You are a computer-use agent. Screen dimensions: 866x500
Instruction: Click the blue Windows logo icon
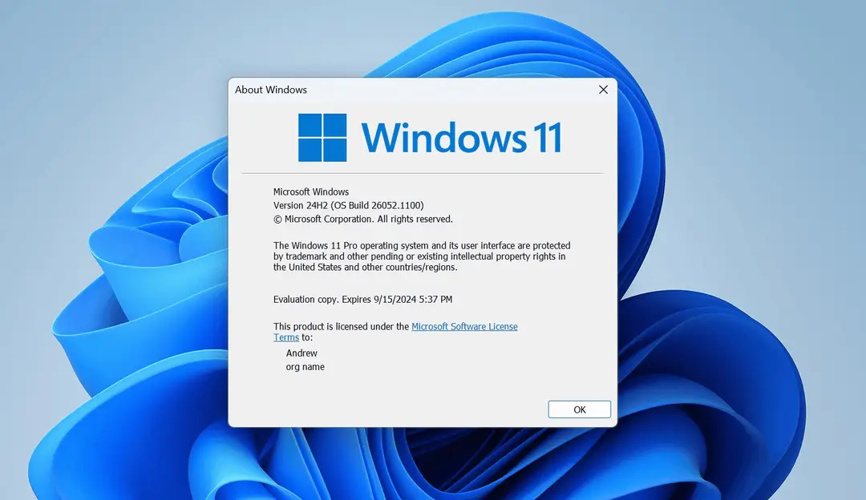(322, 137)
